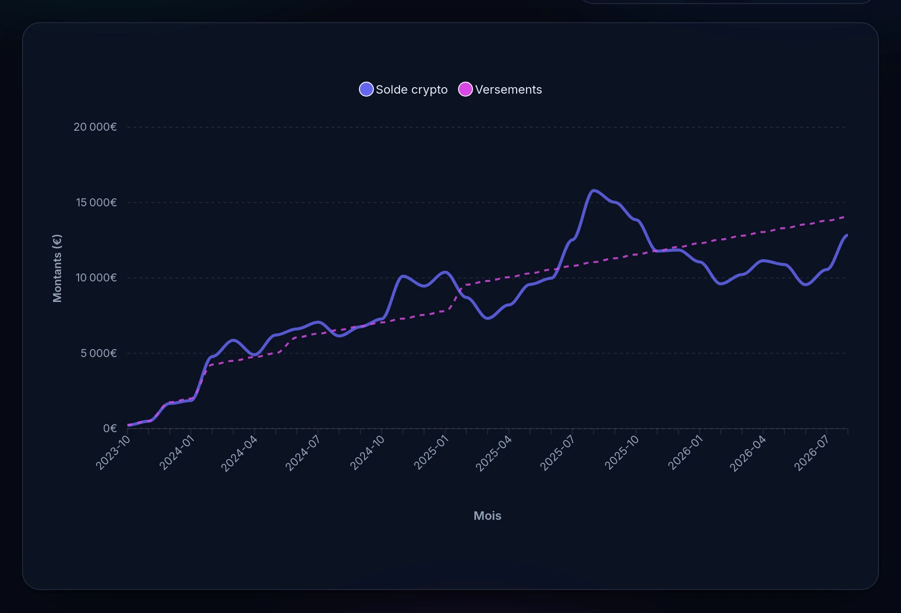Click the 2024-10 x-axis label
This screenshot has width=901, height=613.
tap(367, 453)
